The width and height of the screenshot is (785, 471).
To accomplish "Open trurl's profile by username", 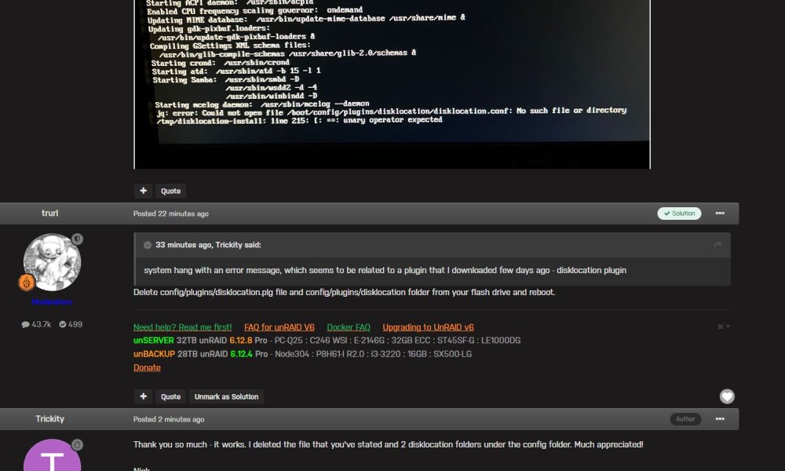I will 49,214.
